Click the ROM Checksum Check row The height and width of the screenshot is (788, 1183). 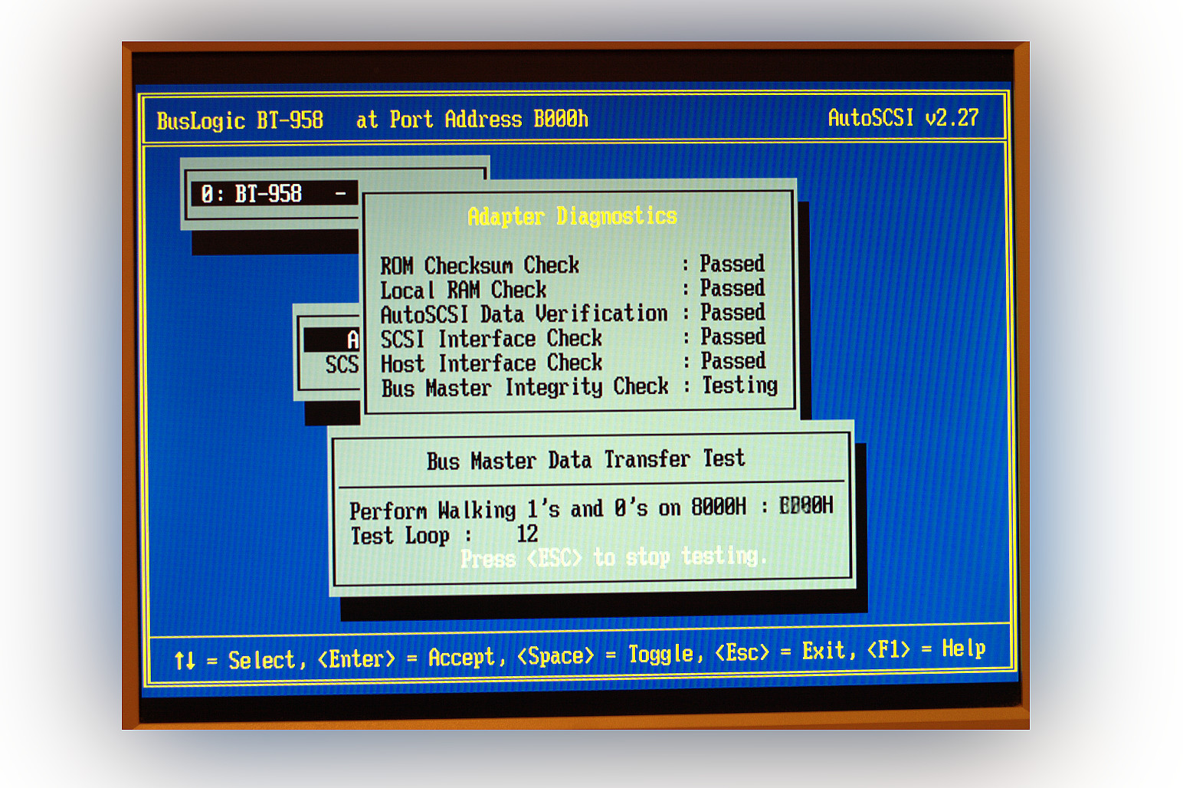tap(480, 265)
